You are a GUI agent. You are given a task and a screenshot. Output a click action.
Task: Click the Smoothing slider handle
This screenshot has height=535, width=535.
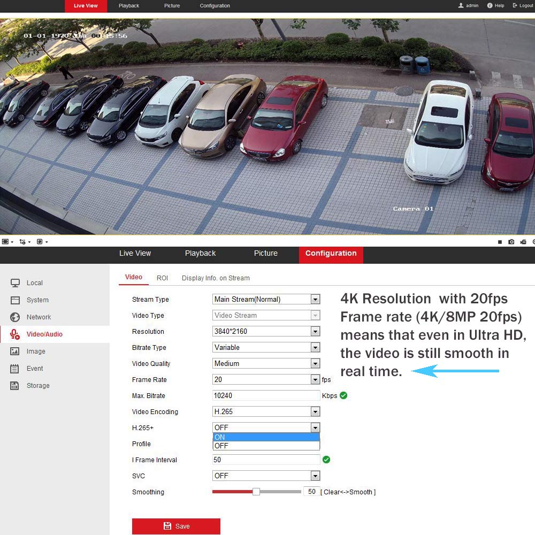click(x=256, y=492)
